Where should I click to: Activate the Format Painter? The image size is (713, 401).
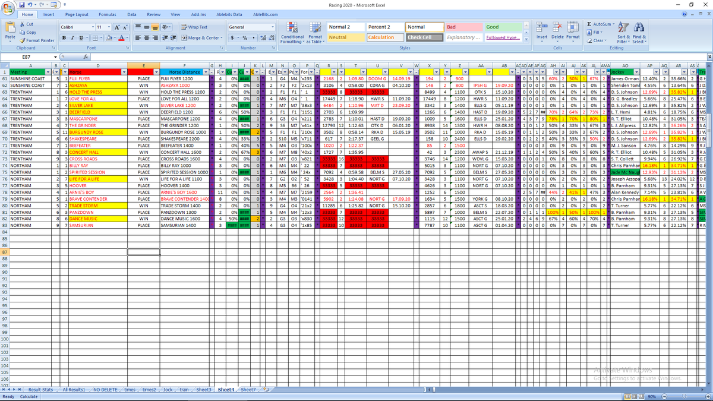(x=37, y=40)
